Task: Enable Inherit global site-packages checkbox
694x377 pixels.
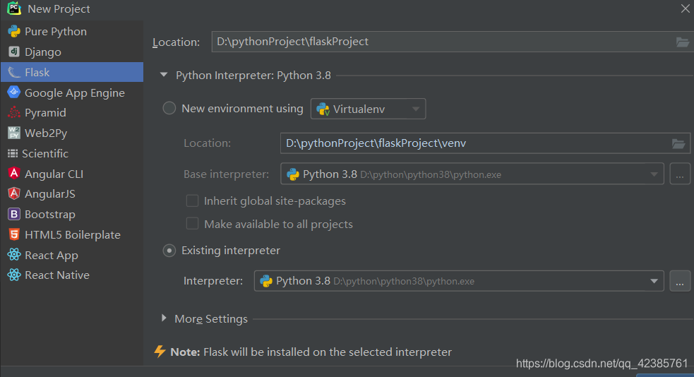Action: [192, 201]
